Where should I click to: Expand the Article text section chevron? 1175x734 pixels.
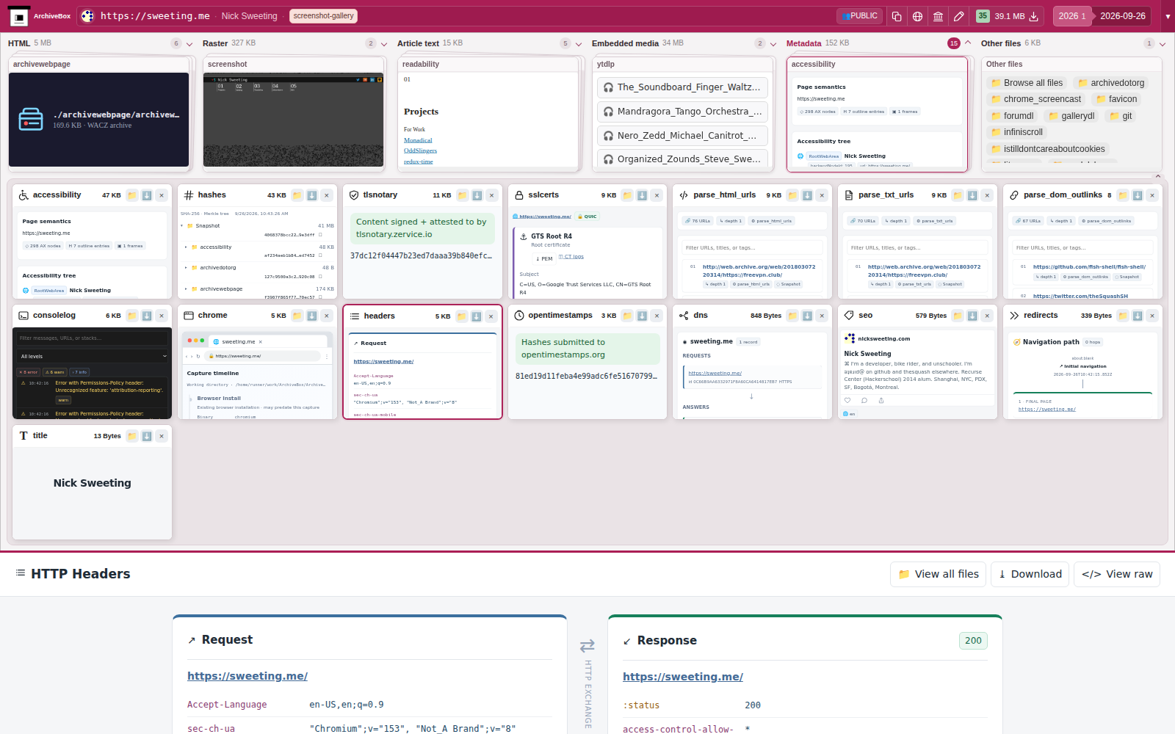tap(579, 44)
